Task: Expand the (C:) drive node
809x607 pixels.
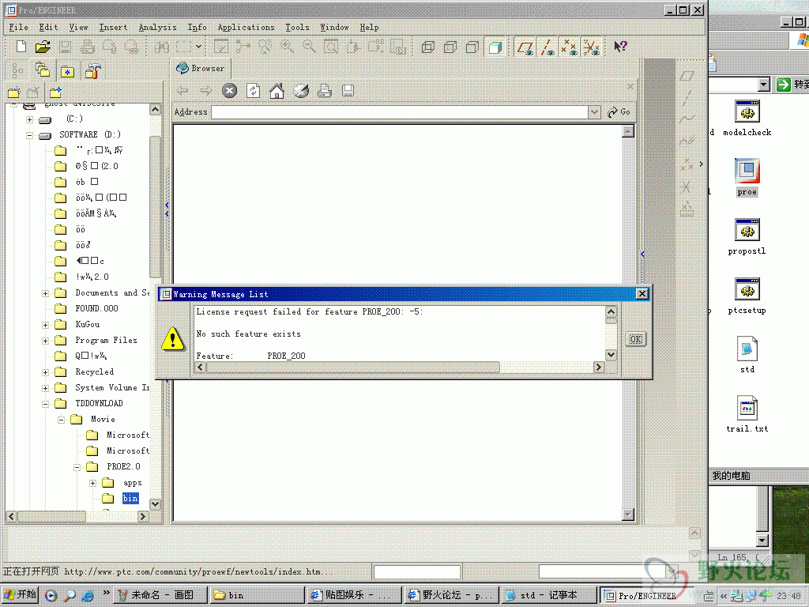Action: click(29, 119)
